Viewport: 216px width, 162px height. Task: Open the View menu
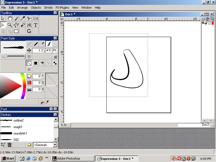(x=75, y=7)
